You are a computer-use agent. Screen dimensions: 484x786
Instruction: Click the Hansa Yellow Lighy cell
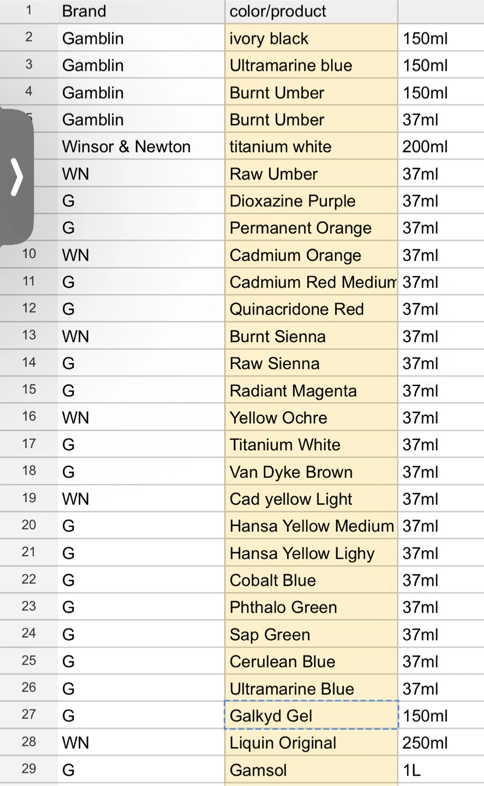pyautogui.click(x=311, y=553)
